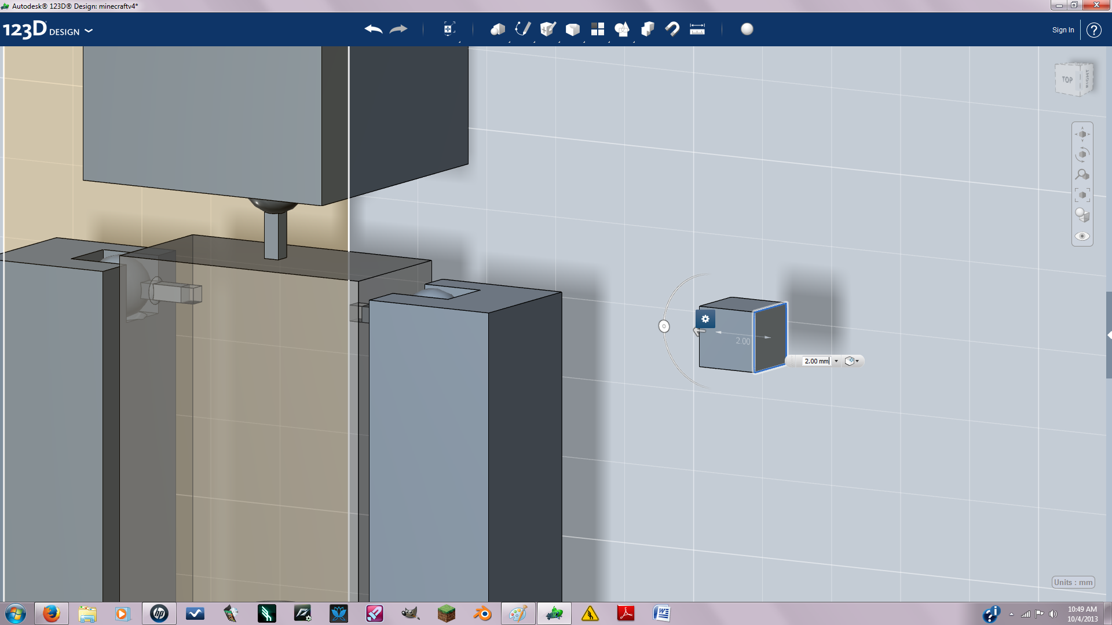This screenshot has height=625, width=1112.
Task: Click the rotation manipulator circle handle
Action: [x=664, y=326]
